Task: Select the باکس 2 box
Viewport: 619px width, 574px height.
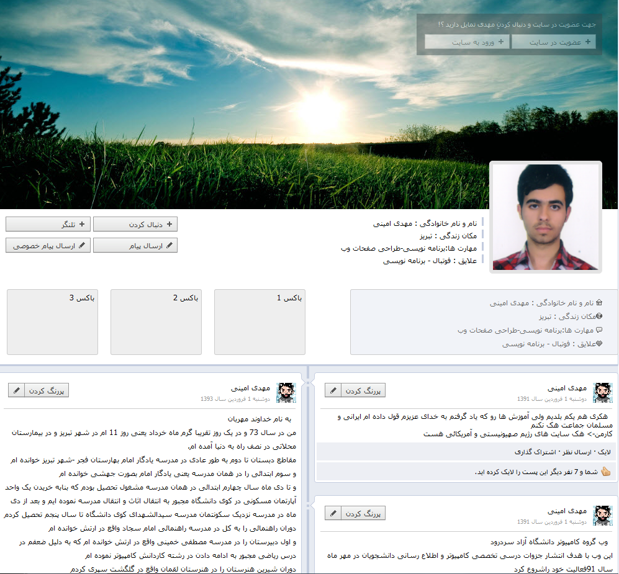Action: click(x=156, y=321)
